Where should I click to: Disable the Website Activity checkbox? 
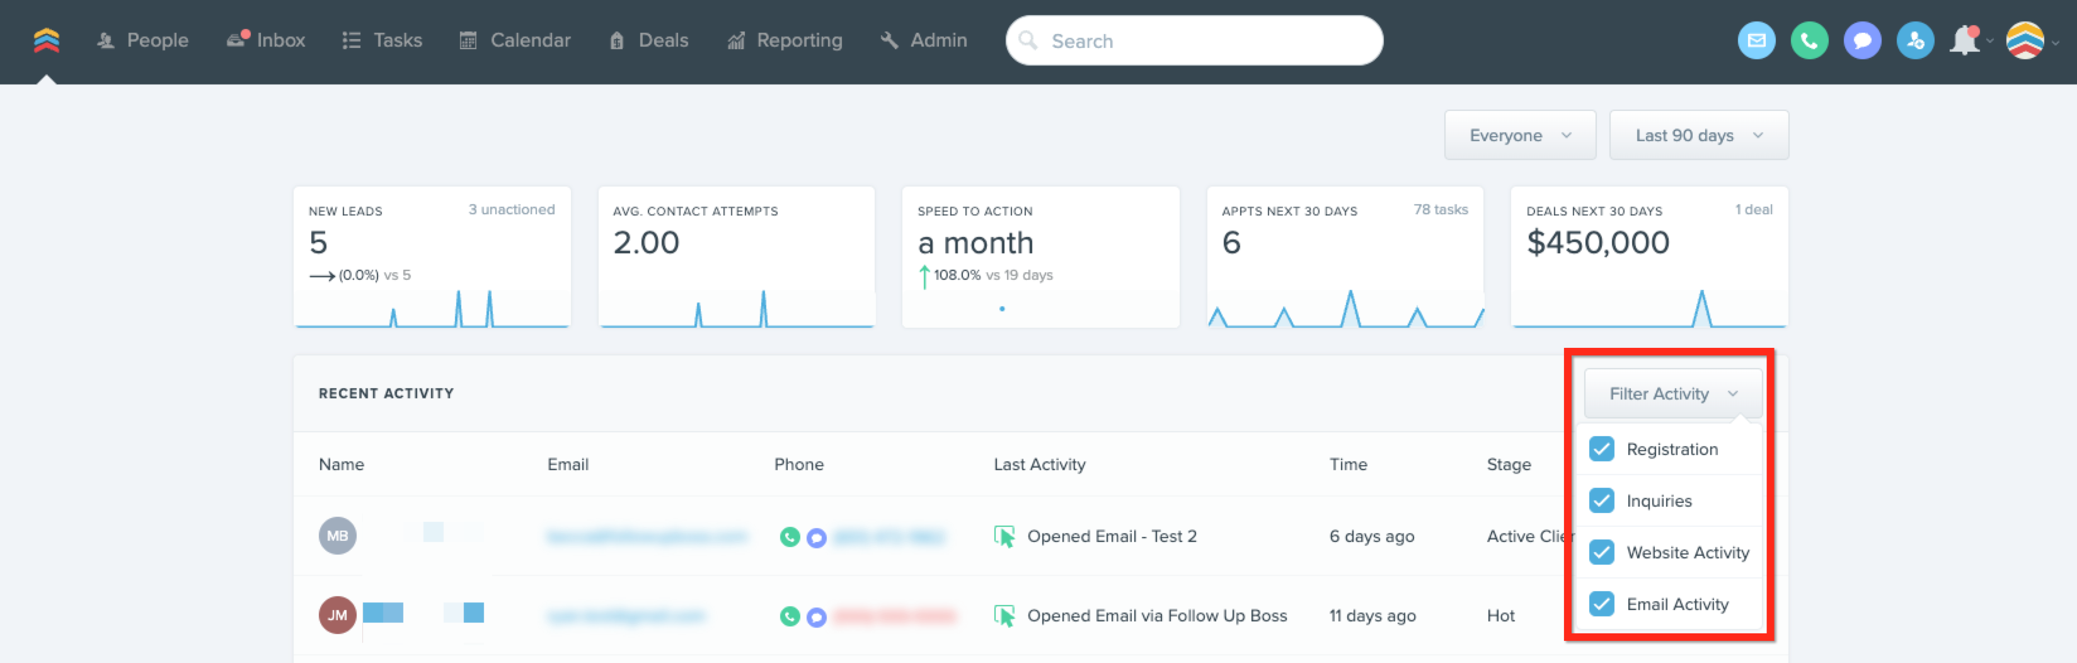point(1601,551)
